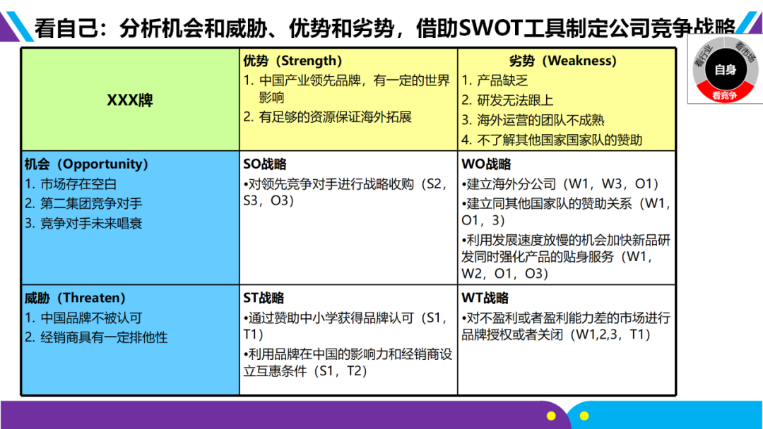Viewport: 763px width, 429px height.
Task: Click the yellow dot on the purple footer
Action: click(x=551, y=416)
